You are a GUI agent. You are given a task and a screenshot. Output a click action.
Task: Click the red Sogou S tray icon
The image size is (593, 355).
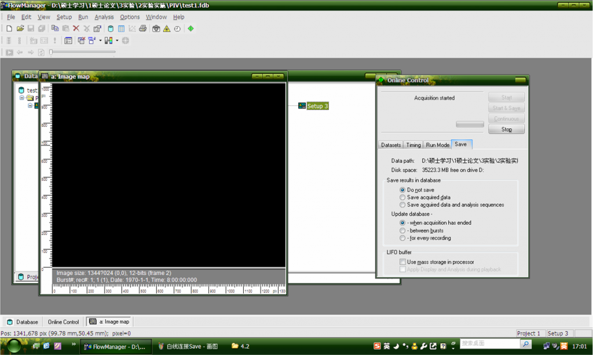point(377,346)
